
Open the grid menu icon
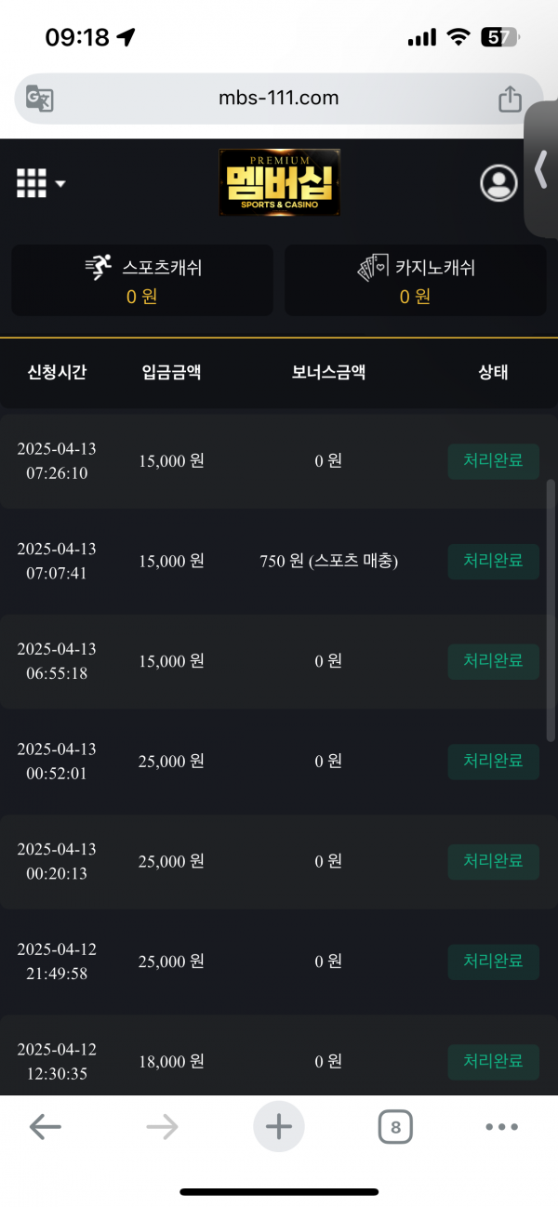coord(32,183)
